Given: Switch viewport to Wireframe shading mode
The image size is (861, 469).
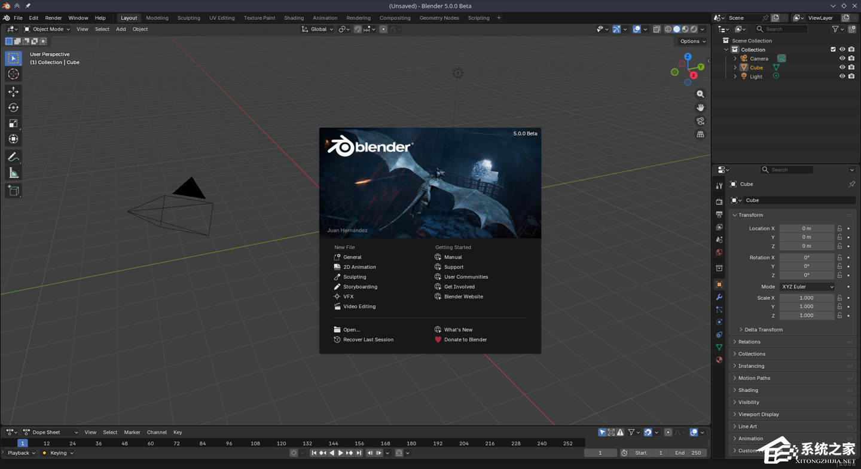Looking at the screenshot, I should [668, 29].
